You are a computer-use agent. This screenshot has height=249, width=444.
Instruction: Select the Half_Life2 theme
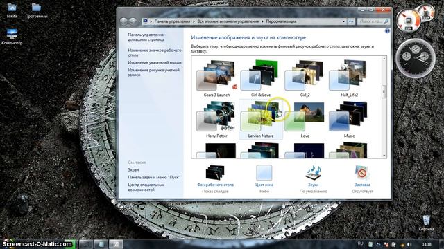tap(349, 78)
